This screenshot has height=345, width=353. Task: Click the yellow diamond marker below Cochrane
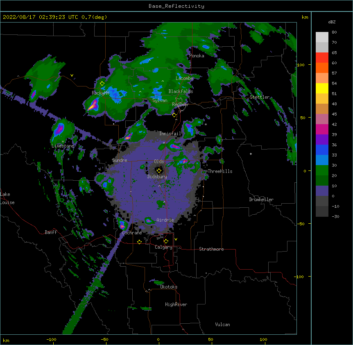[139, 242]
